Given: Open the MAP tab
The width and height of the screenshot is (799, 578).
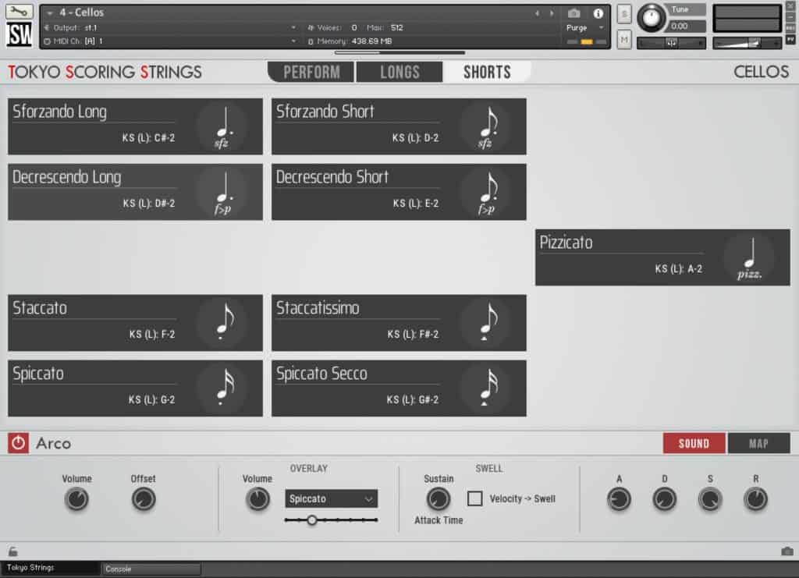Looking at the screenshot, I should pyautogui.click(x=758, y=444).
